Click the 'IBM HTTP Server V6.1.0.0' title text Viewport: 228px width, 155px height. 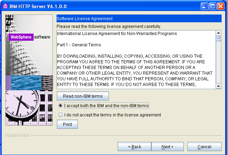pyautogui.click(x=38, y=6)
